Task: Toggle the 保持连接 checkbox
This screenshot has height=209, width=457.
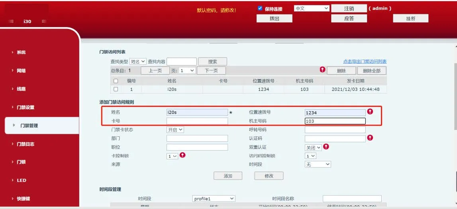Action: click(x=260, y=8)
